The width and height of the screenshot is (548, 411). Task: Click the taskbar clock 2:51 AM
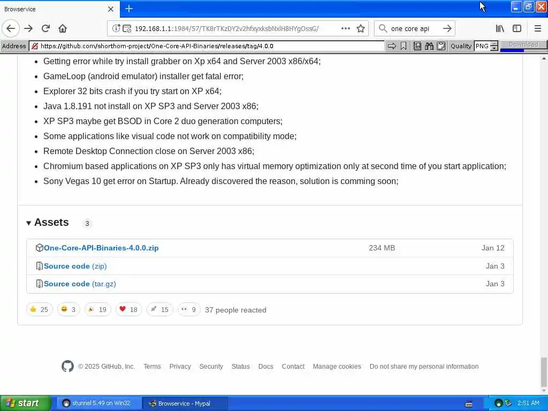[x=528, y=403]
